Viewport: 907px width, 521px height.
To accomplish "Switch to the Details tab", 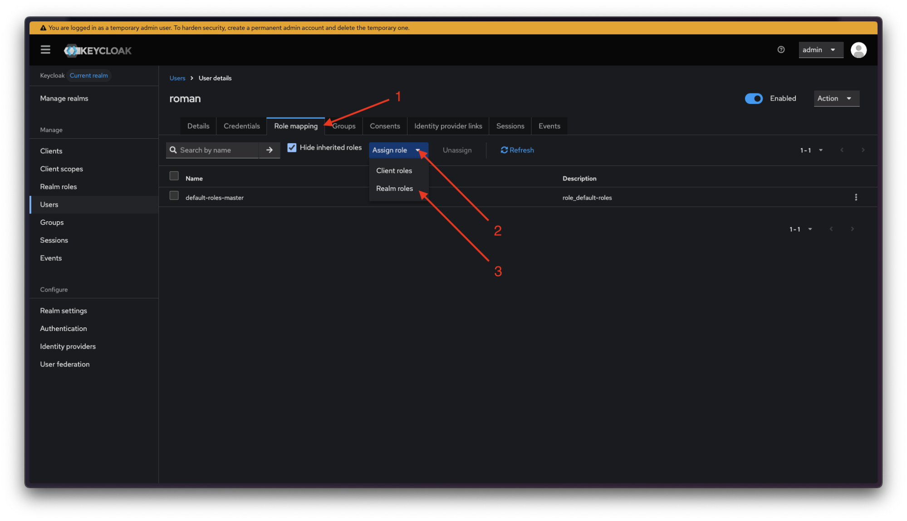I will tap(198, 126).
